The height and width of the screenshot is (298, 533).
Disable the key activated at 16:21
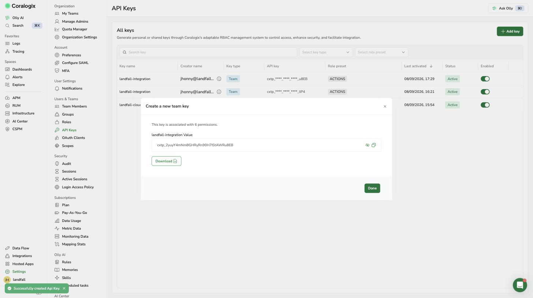click(x=485, y=92)
